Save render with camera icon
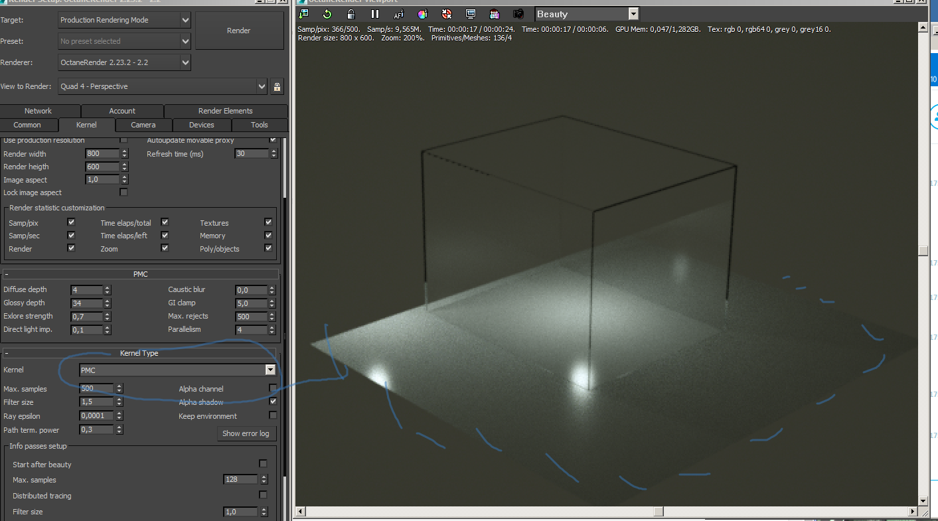This screenshot has width=938, height=521. click(x=518, y=13)
